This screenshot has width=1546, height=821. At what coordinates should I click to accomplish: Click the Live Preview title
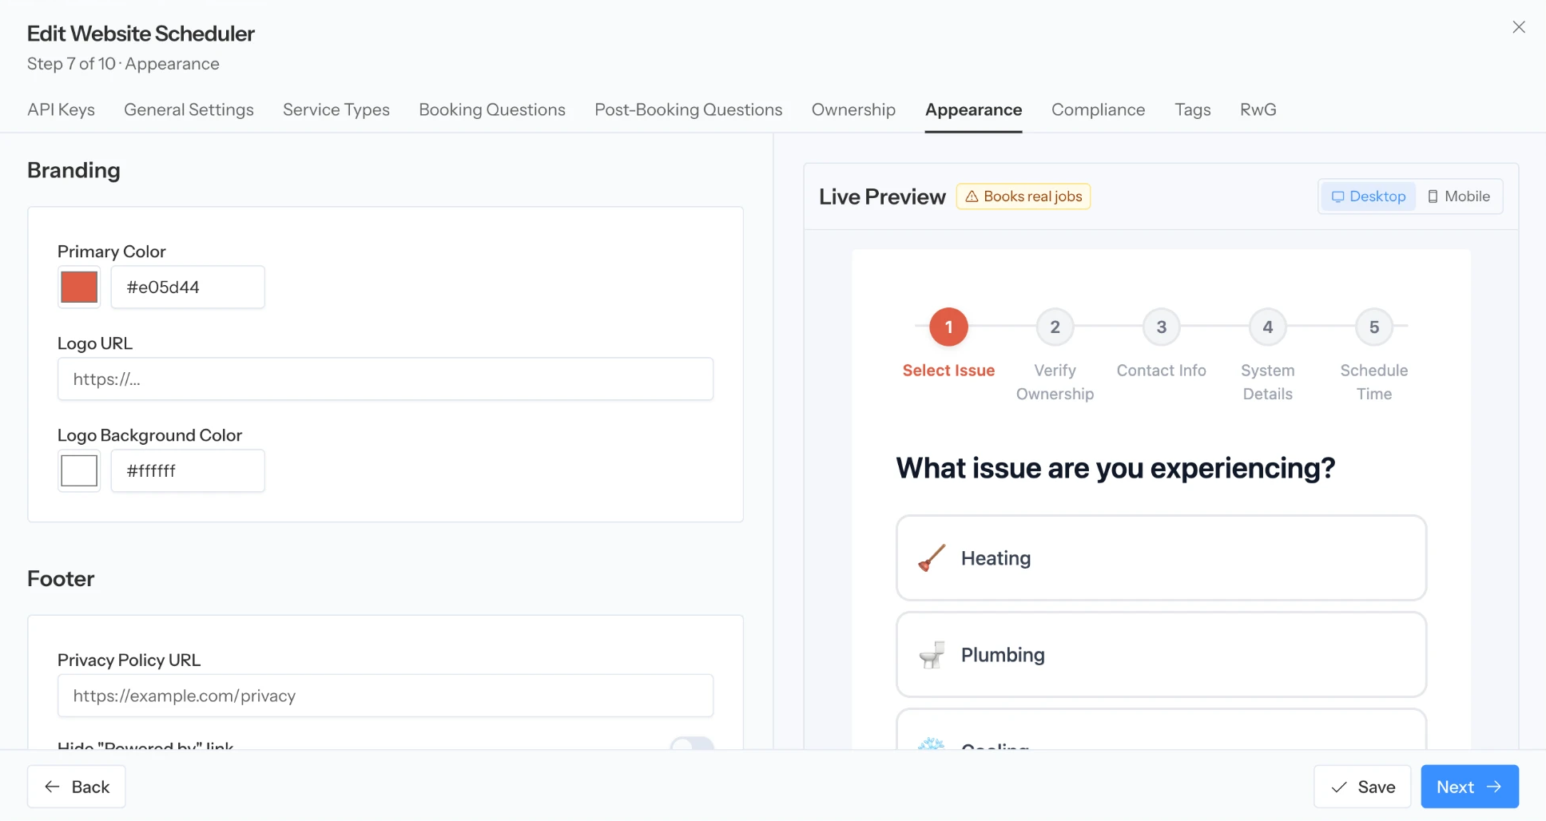[x=882, y=196]
